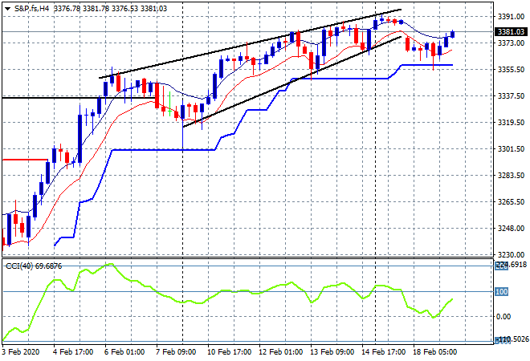Click the CCI 100 level label

coord(502,291)
